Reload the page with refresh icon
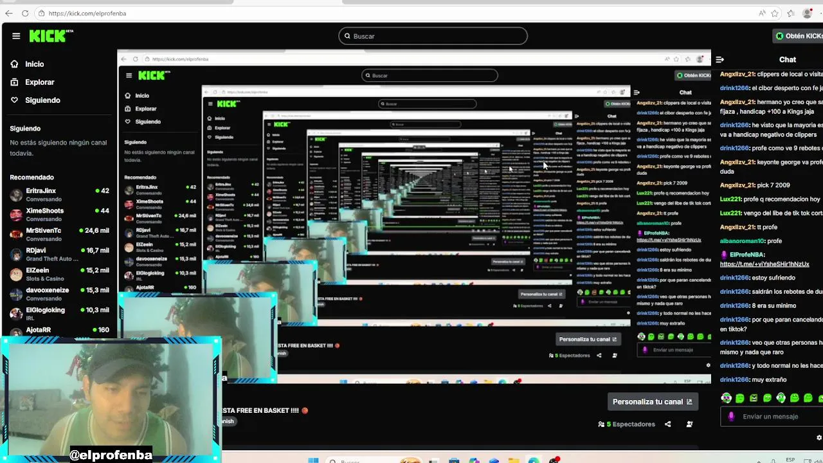The height and width of the screenshot is (463, 823). (25, 13)
